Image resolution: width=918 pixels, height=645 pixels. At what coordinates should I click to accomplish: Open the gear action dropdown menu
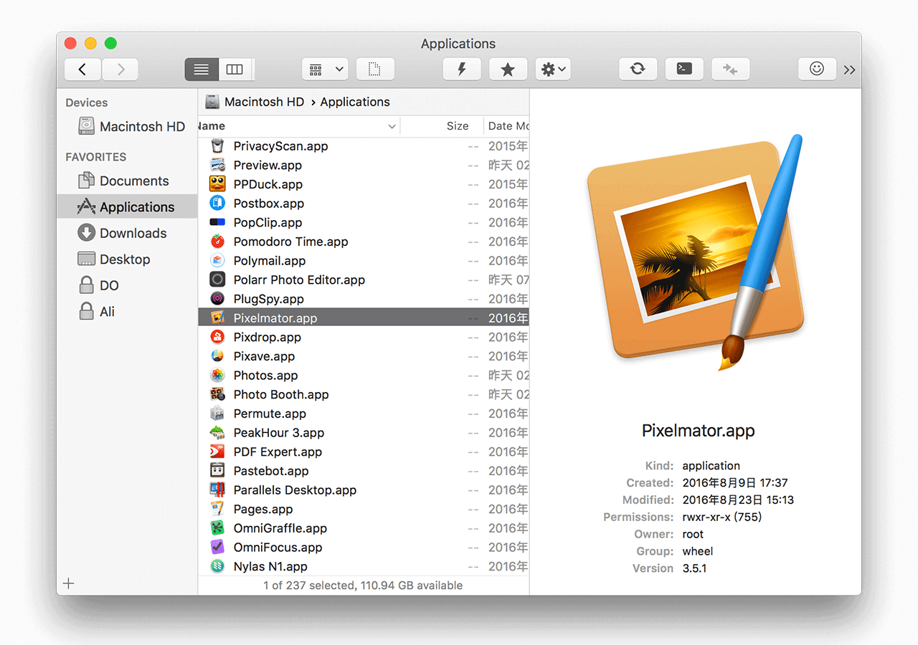pos(553,69)
